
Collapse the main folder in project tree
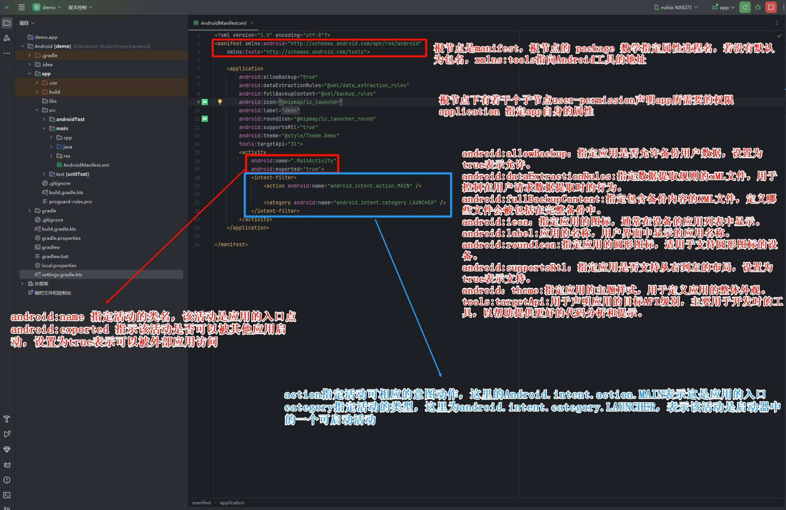pos(44,129)
